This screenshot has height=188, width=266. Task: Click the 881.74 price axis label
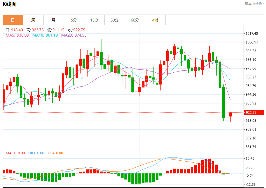click(x=251, y=147)
